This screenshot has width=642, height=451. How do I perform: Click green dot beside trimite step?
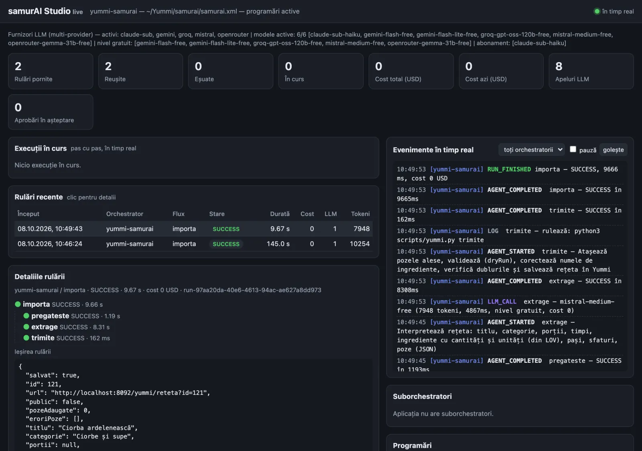(26, 338)
